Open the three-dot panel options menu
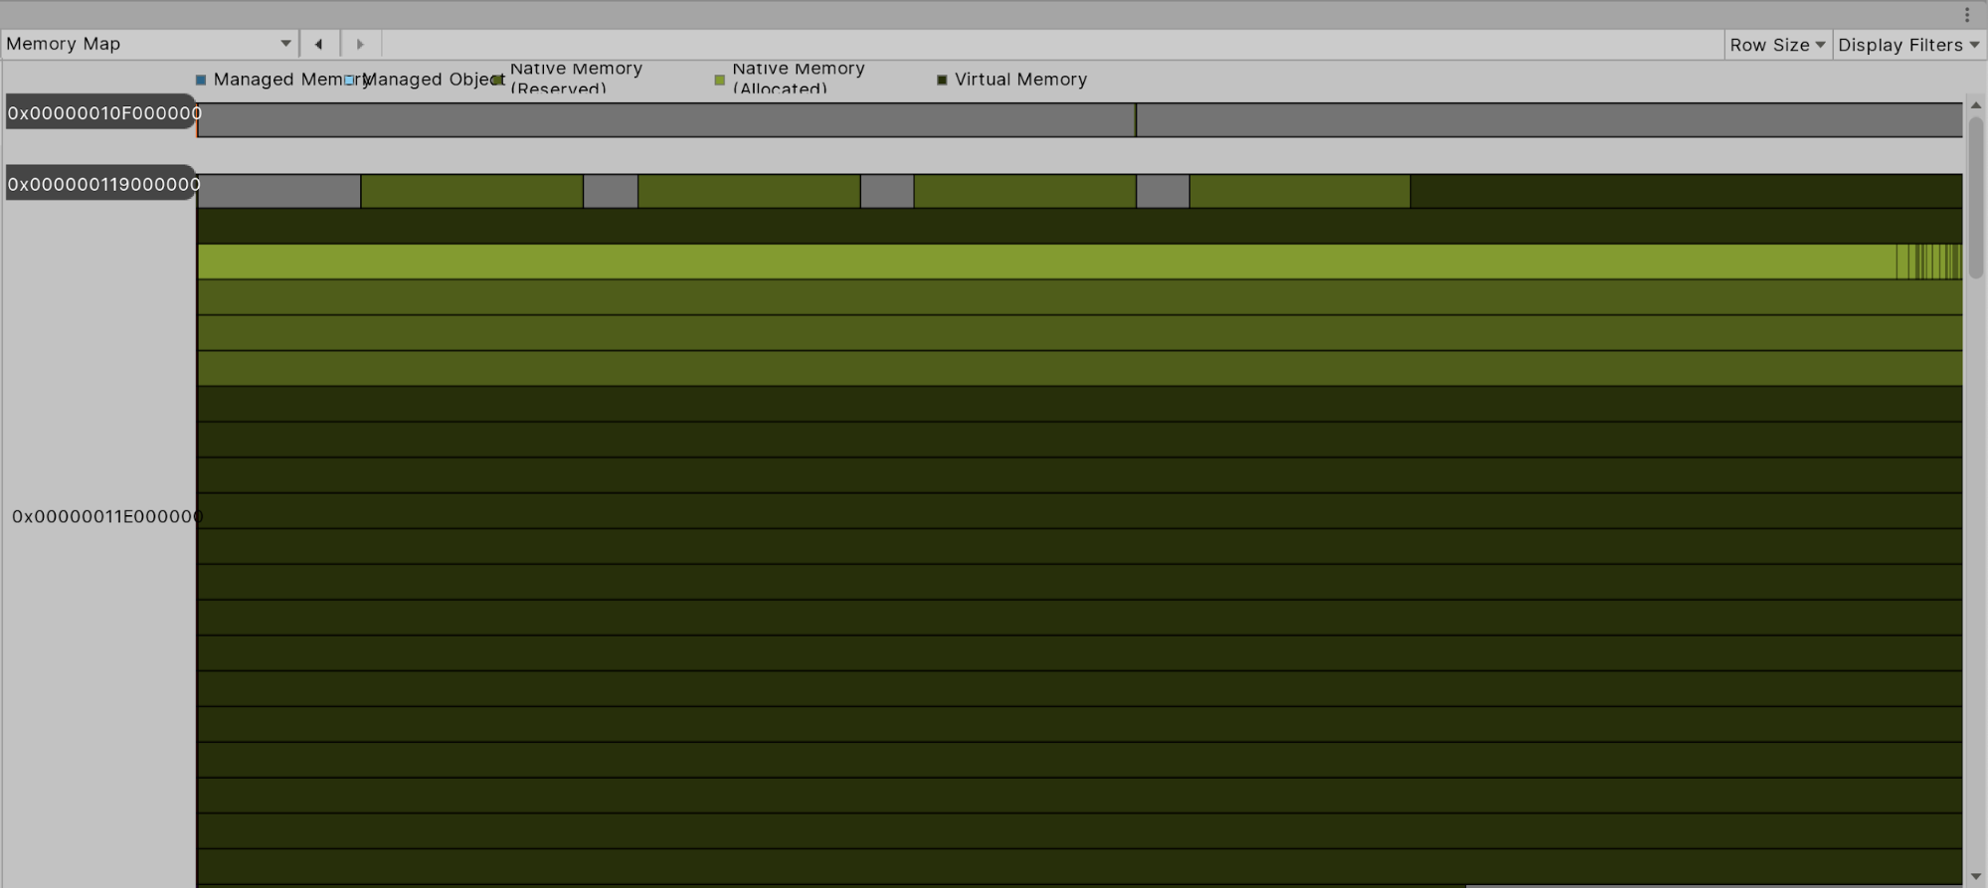Screen dimensions: 1988x889 click(x=1966, y=15)
